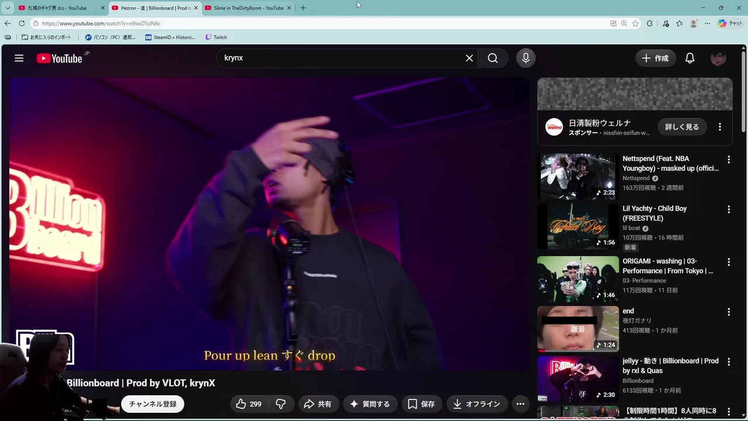Visit the lil boat channel name
748x421 pixels.
[x=631, y=228]
